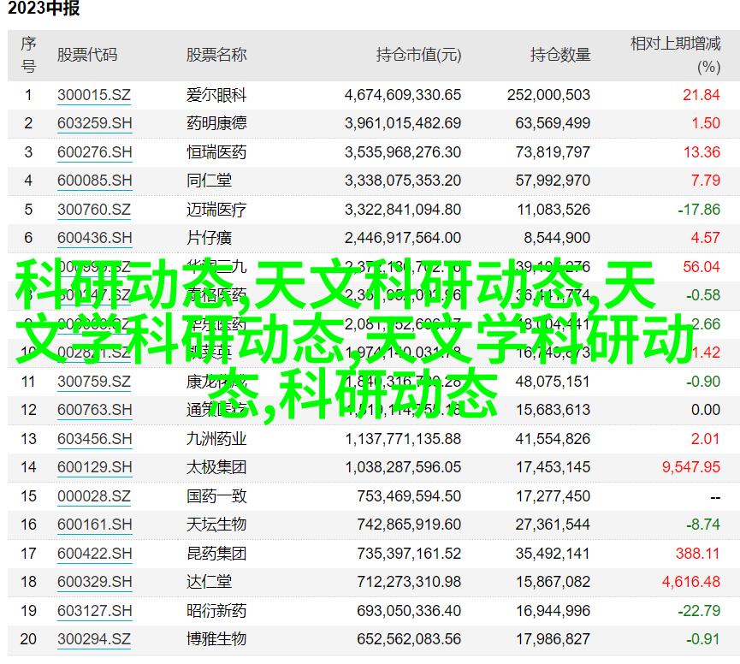The image size is (740, 664).
Task: Select the 持仓市值(元) column header
Action: point(418,55)
